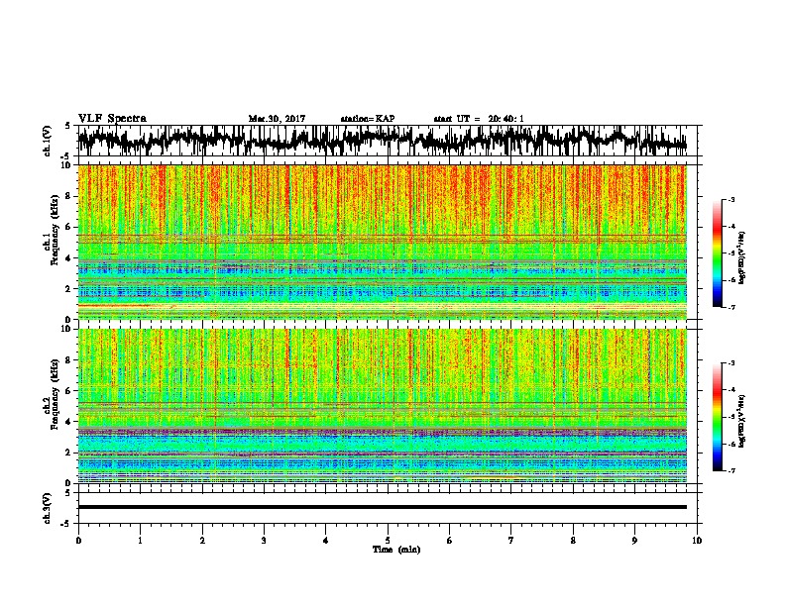Click the ch.2 color bar log PSD label
The image size is (785, 606).
[742, 421]
